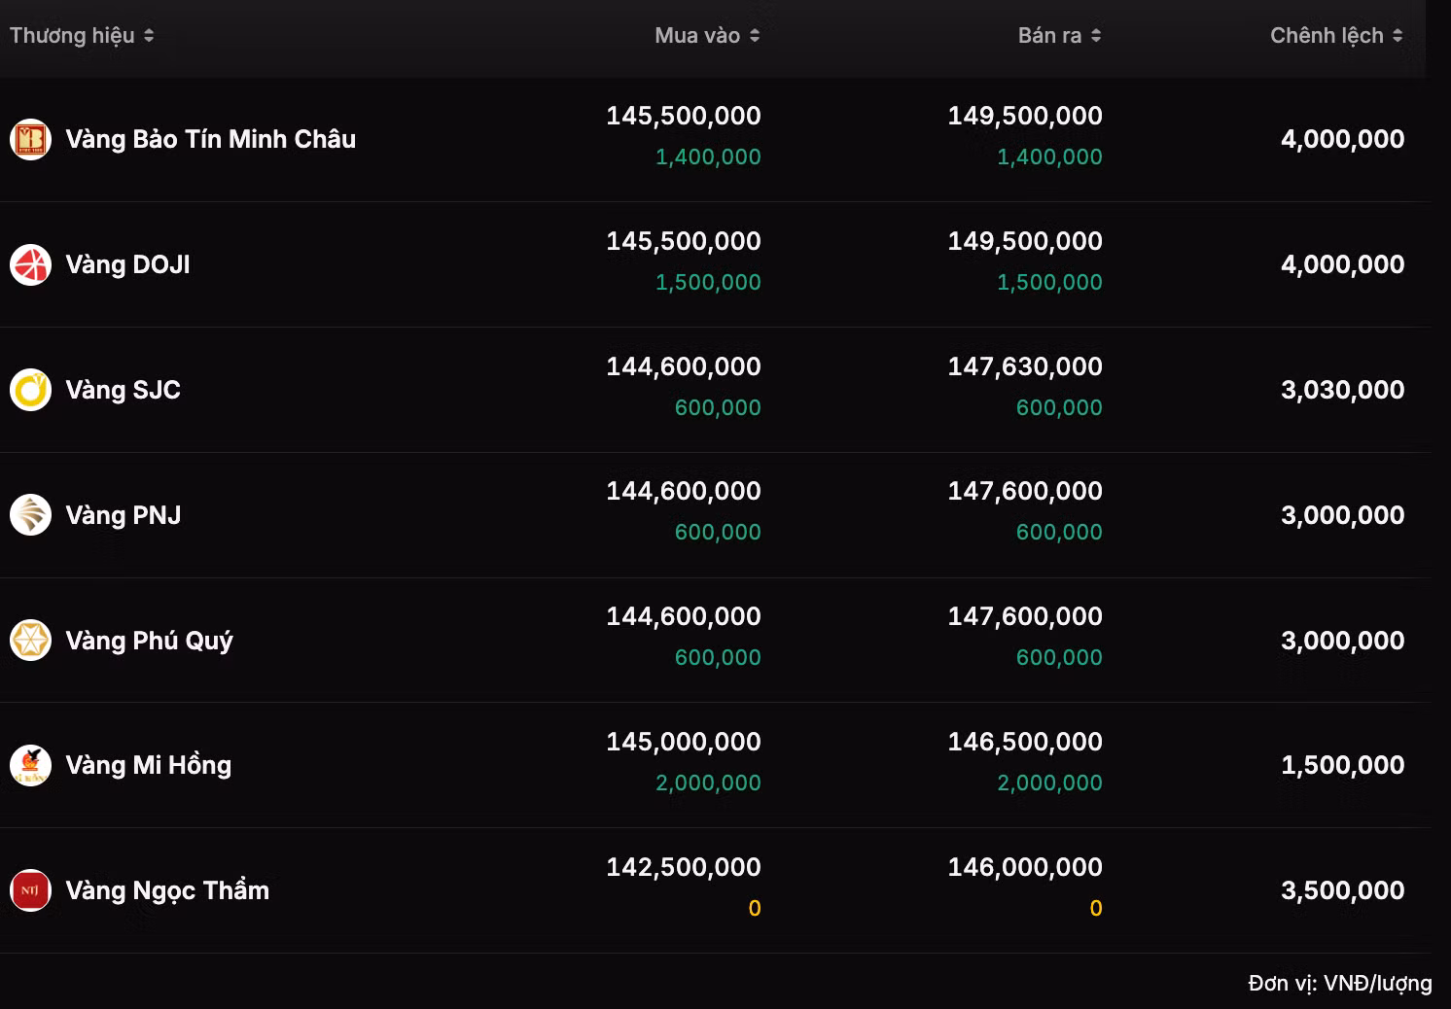The image size is (1451, 1009).
Task: Select Ngọc Thẩm sell price 146,000,000
Action: (x=1025, y=867)
